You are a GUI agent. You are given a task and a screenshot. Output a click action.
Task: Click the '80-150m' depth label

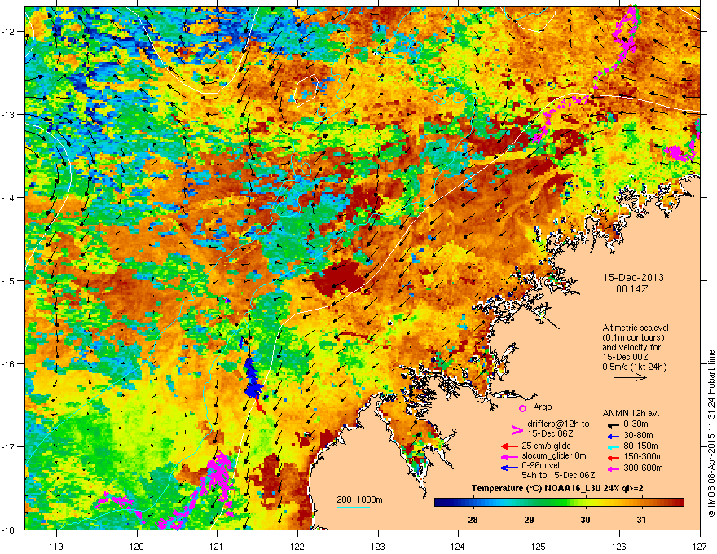pos(640,446)
